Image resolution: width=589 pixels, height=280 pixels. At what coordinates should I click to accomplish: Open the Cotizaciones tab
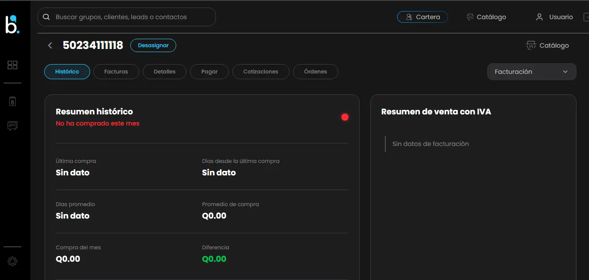(x=261, y=72)
